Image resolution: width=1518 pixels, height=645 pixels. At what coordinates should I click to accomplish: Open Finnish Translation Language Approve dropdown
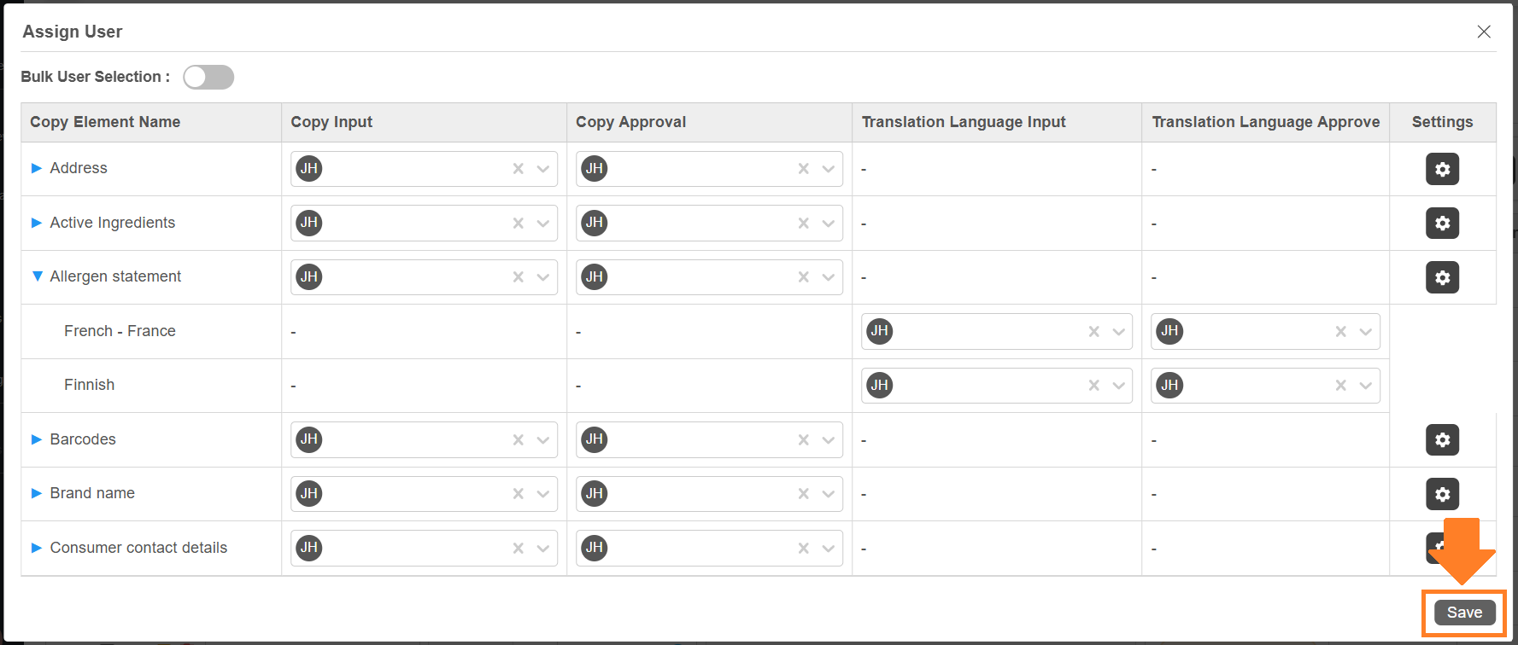(x=1365, y=386)
